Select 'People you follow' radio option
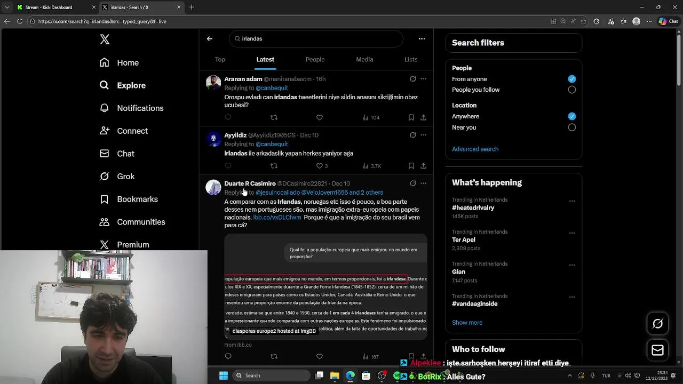The width and height of the screenshot is (683, 384). click(572, 90)
